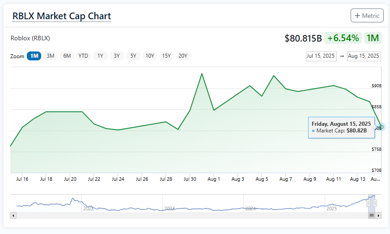
Task: Click the Jul 26 x-axis label
Action: coord(142,179)
